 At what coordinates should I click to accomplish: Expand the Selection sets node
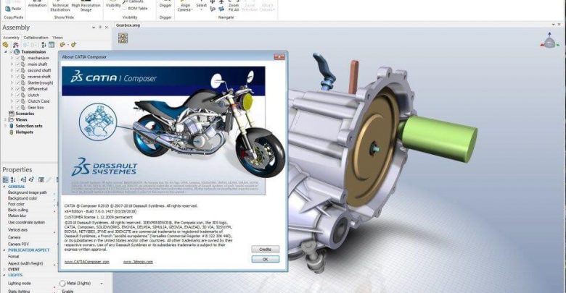click(5, 126)
